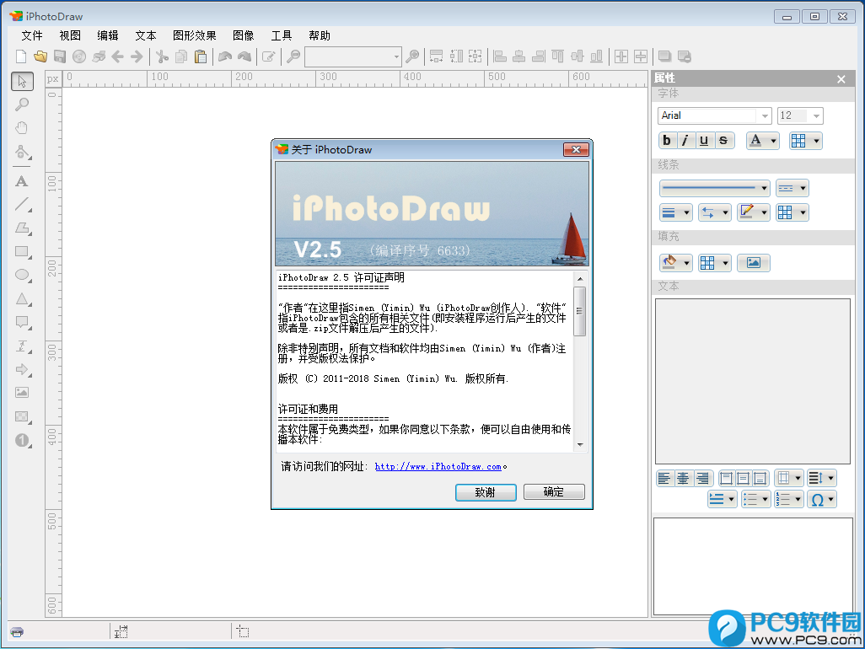Open the 图形效果 menu
Image resolution: width=865 pixels, height=649 pixels.
coord(194,35)
